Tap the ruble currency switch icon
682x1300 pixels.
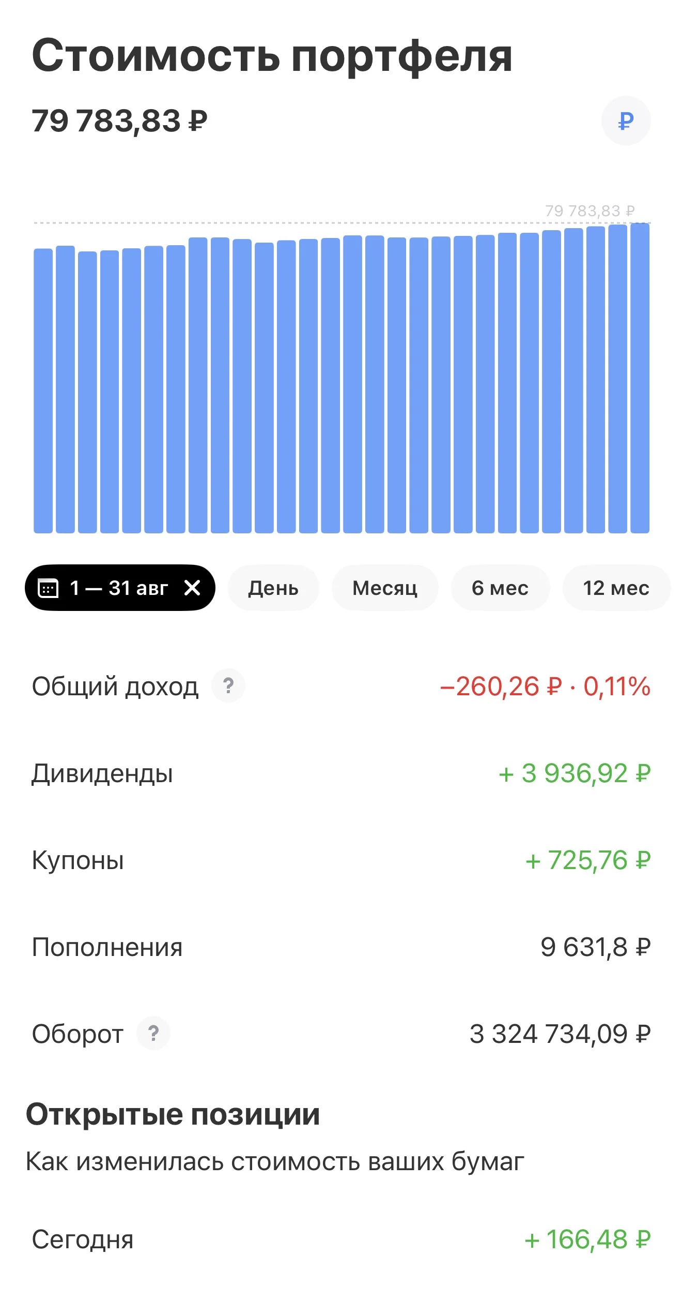coord(626,121)
